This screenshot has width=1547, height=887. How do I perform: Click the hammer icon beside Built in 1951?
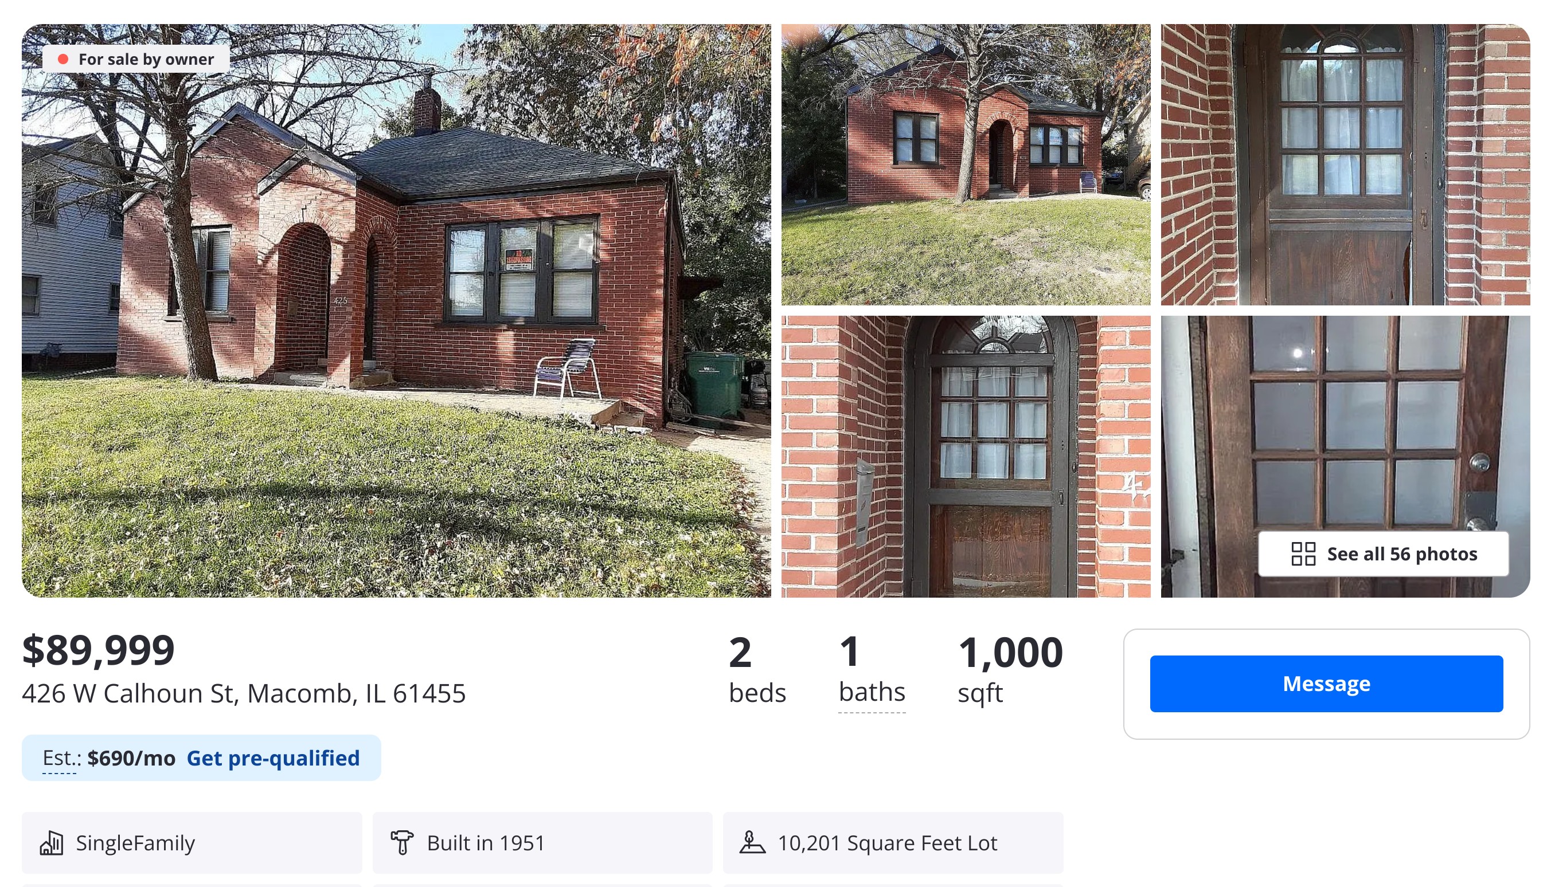click(403, 843)
